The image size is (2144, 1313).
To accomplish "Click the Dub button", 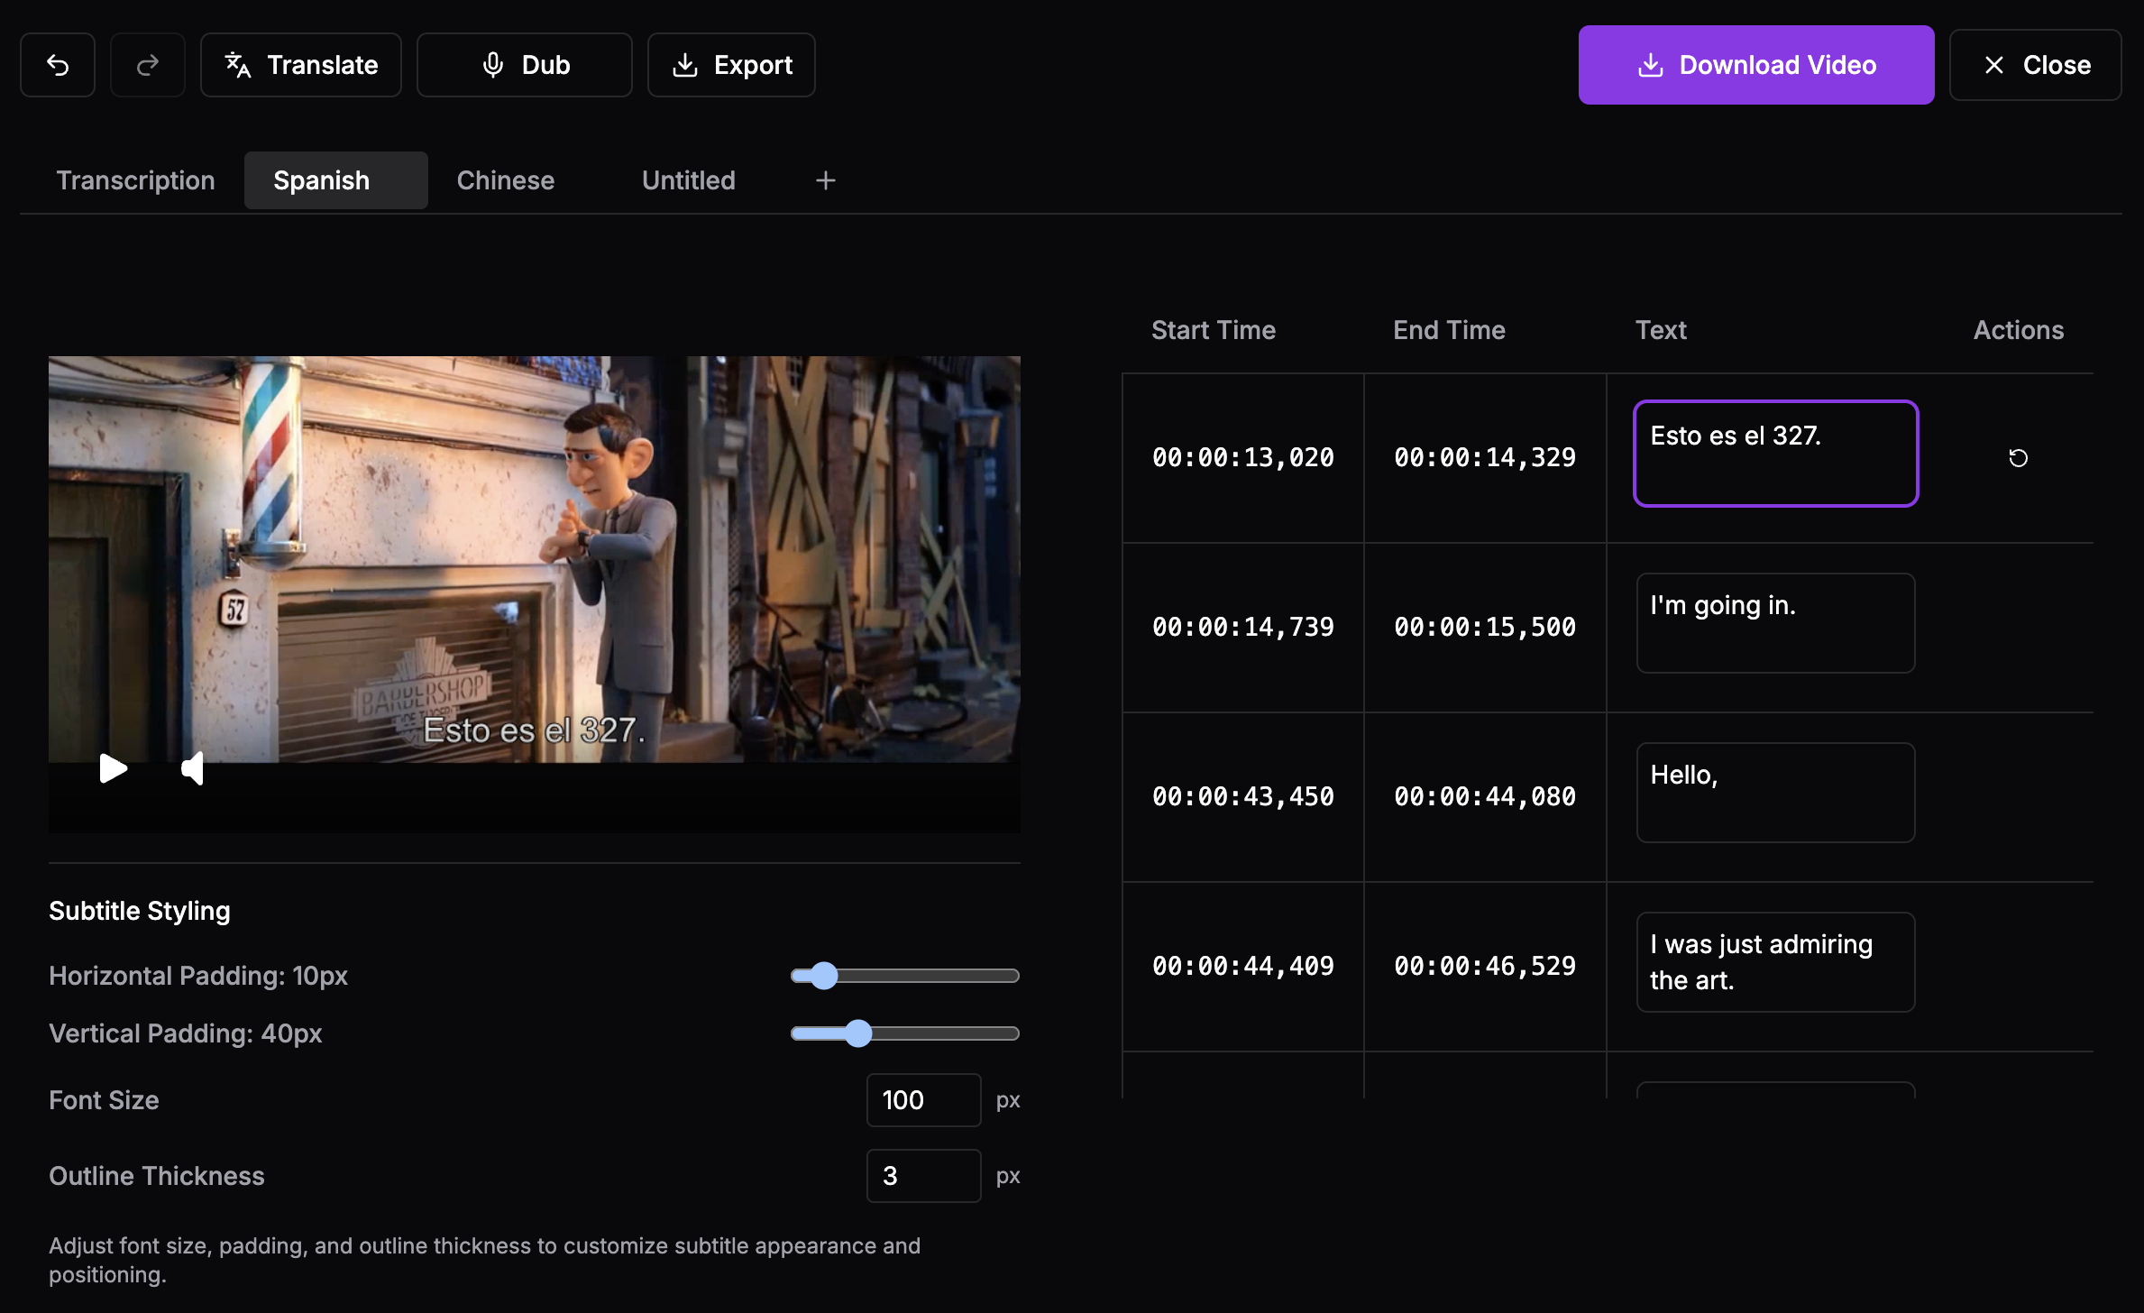I will point(525,65).
